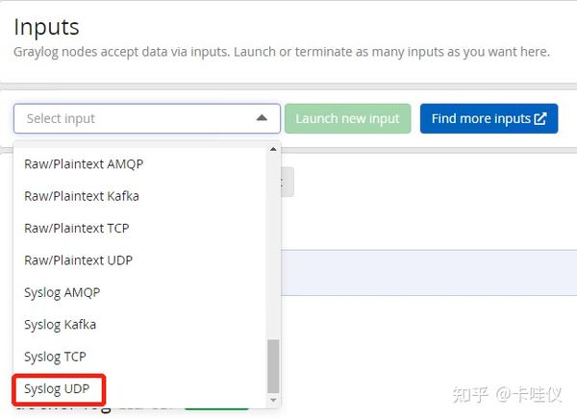
Task: Click the dropdown list scroll-down arrow
Action: 273,400
